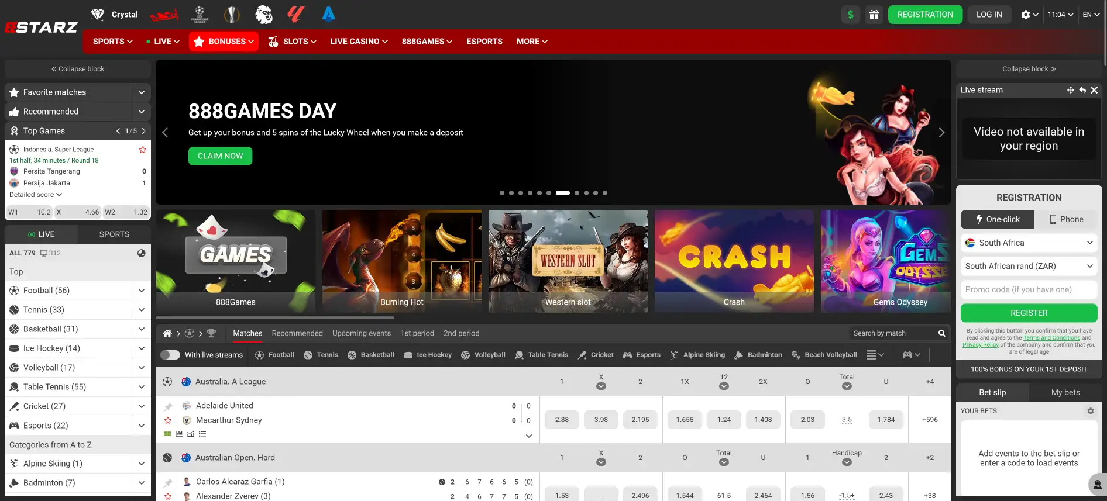The height and width of the screenshot is (501, 1107).
Task: Go to next banner slide arrow
Action: click(x=941, y=133)
